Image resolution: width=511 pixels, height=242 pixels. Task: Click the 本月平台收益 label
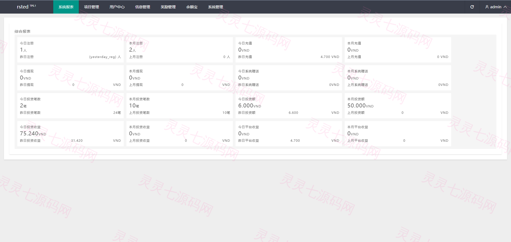[357, 127]
